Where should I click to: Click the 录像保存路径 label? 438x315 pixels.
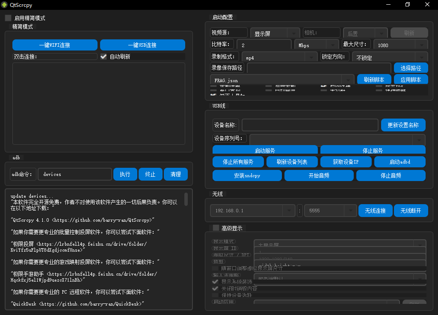(227, 68)
